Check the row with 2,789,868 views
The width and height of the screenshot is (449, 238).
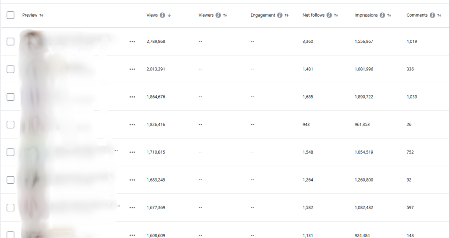click(x=11, y=42)
